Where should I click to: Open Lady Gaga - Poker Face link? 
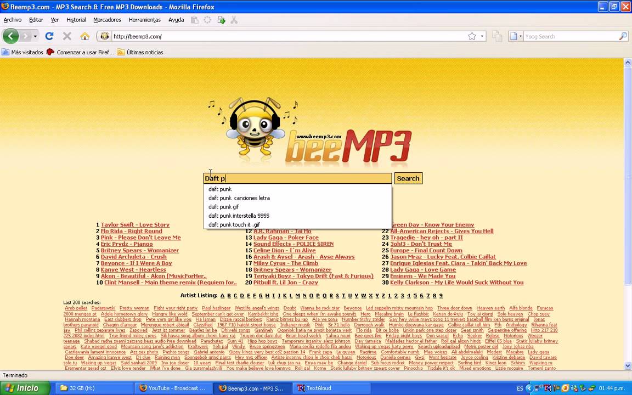click(x=286, y=238)
